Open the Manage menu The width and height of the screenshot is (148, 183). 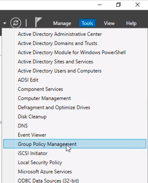pyautogui.click(x=62, y=23)
